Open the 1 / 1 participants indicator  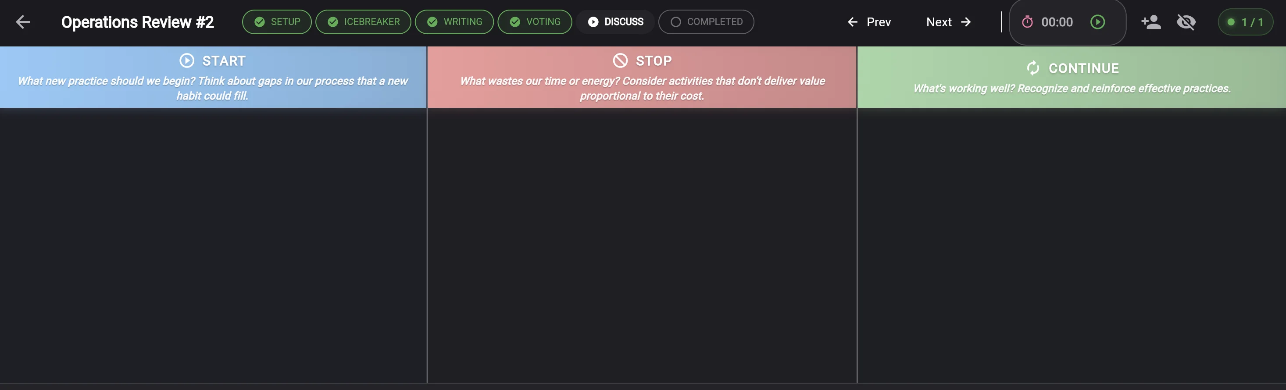tap(1246, 22)
